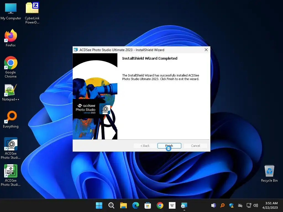
Task: Click the Everything search tray icon
Action: point(222,205)
